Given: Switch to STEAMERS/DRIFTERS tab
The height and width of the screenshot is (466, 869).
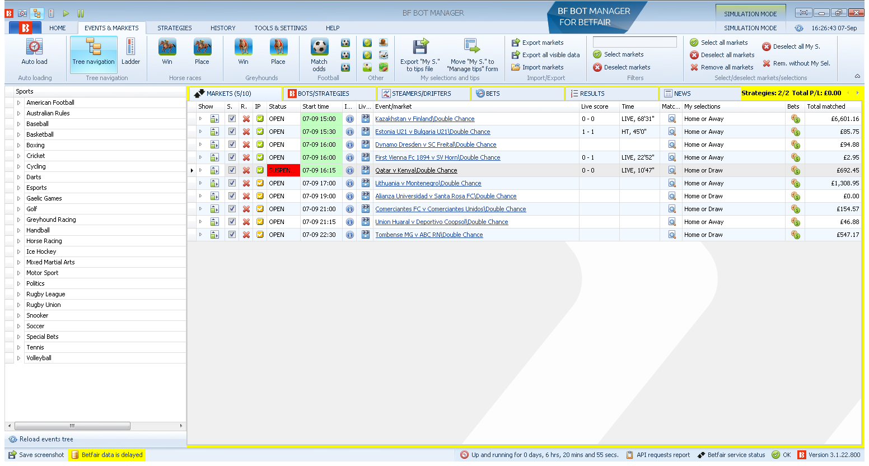Looking at the screenshot, I should click(x=424, y=94).
